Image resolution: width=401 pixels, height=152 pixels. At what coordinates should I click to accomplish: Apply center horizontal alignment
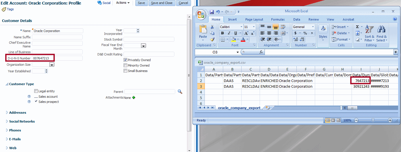(x=269, y=33)
